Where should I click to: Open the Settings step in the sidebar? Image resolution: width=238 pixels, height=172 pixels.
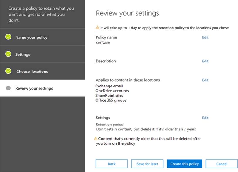23,54
